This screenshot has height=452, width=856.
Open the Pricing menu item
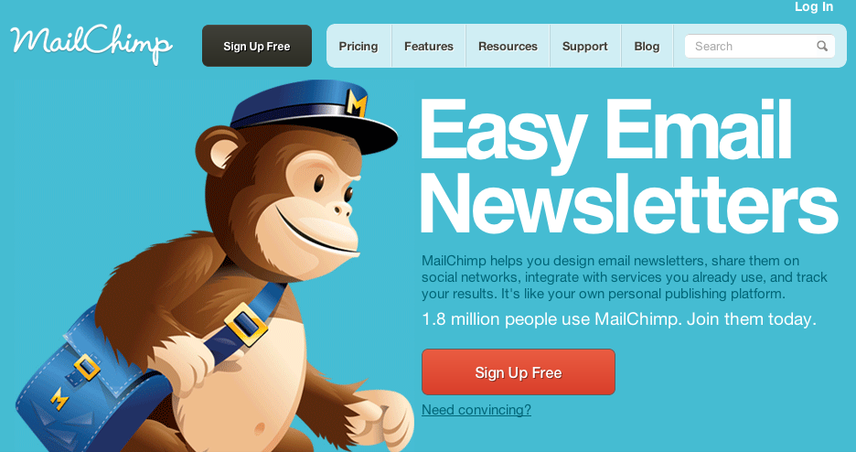[x=358, y=47]
